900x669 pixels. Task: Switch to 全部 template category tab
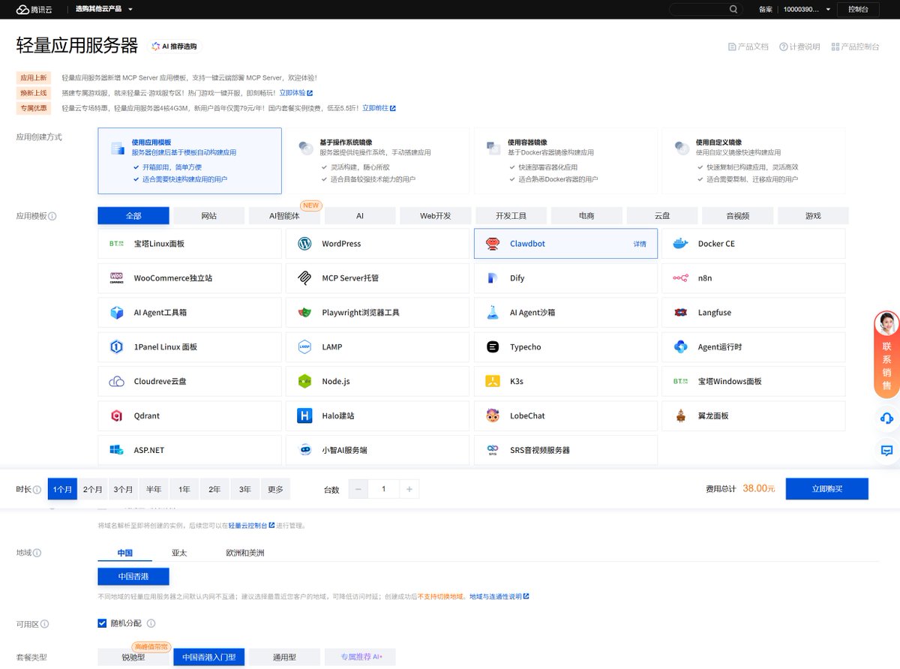pos(133,215)
